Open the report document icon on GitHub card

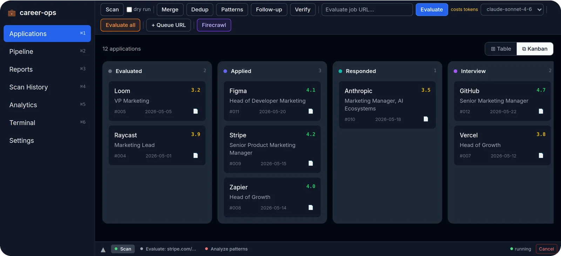[541, 111]
